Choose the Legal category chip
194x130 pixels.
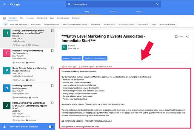click(154, 24)
